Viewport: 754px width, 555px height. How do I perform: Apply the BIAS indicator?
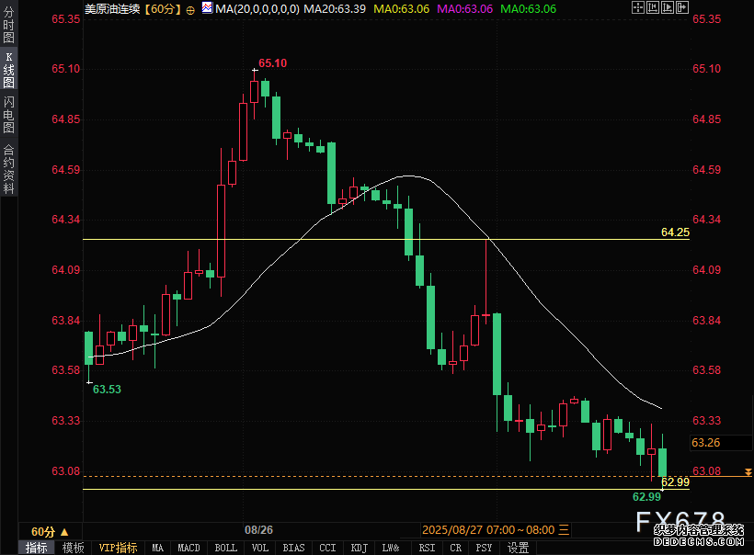point(293,548)
